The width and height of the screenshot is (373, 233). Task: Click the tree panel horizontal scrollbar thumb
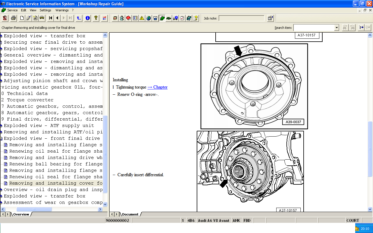34,209
